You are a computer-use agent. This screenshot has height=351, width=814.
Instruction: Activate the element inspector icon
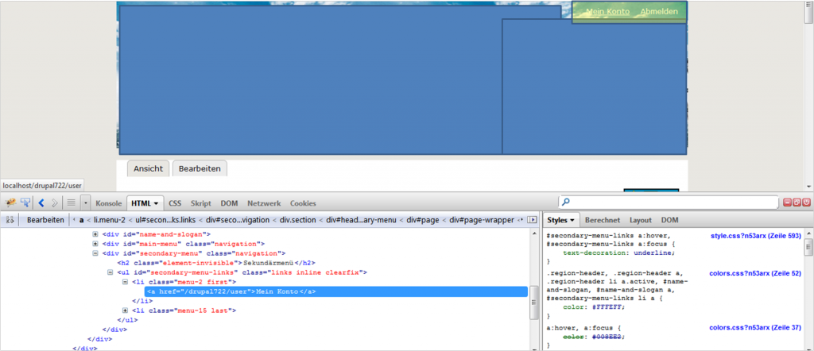25,203
